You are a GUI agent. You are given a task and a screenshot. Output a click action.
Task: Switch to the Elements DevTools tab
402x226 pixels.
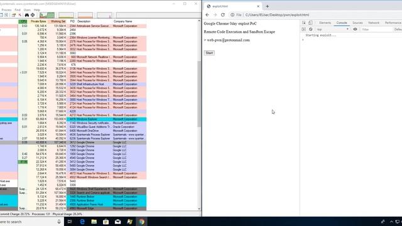point(325,23)
